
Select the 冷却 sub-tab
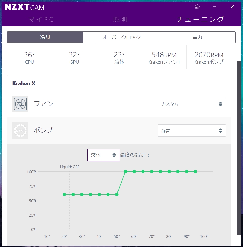[45, 37]
